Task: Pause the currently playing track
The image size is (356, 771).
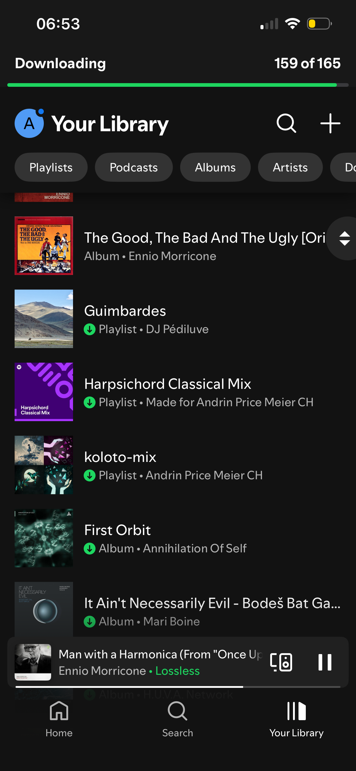Action: pos(325,662)
